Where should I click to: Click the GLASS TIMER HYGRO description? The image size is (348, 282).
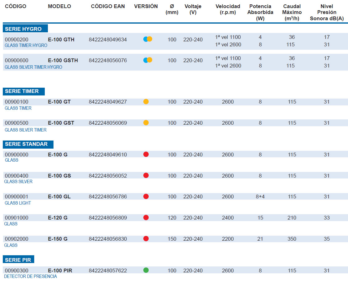click(26, 45)
